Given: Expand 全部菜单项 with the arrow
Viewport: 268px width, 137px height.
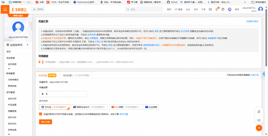Looking at the screenshot, I should (28, 45).
